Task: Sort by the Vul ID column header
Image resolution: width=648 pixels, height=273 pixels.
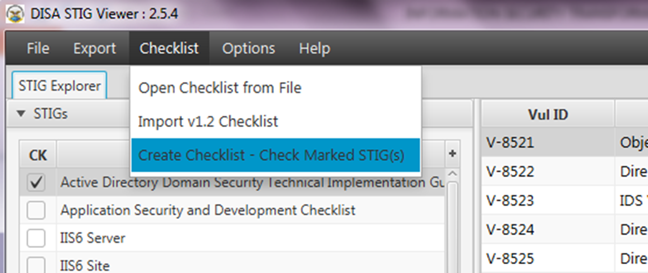Action: (548, 114)
